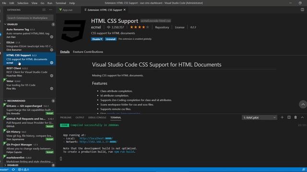The height and width of the screenshot is (172, 307).
Task: Select the TERMINAL panel tab
Action: pos(116,118)
